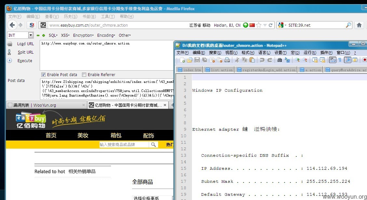Click the Save All icon in Notepad++
The width and height of the screenshot is (367, 200).
[205, 60]
